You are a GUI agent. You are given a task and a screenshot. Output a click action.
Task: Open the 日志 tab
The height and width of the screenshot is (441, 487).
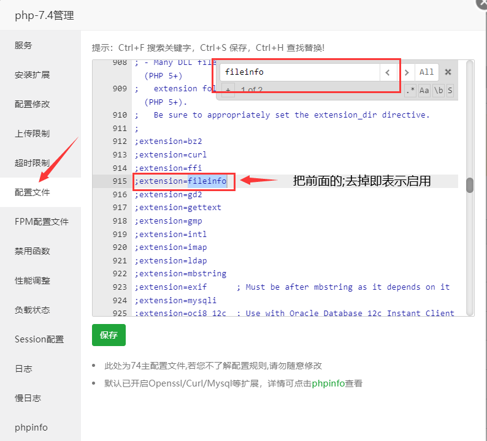(x=40, y=369)
